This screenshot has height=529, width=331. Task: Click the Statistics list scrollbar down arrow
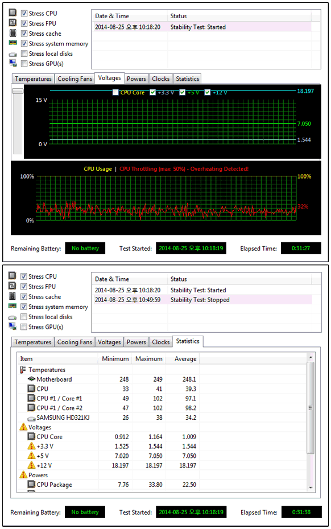[311, 487]
